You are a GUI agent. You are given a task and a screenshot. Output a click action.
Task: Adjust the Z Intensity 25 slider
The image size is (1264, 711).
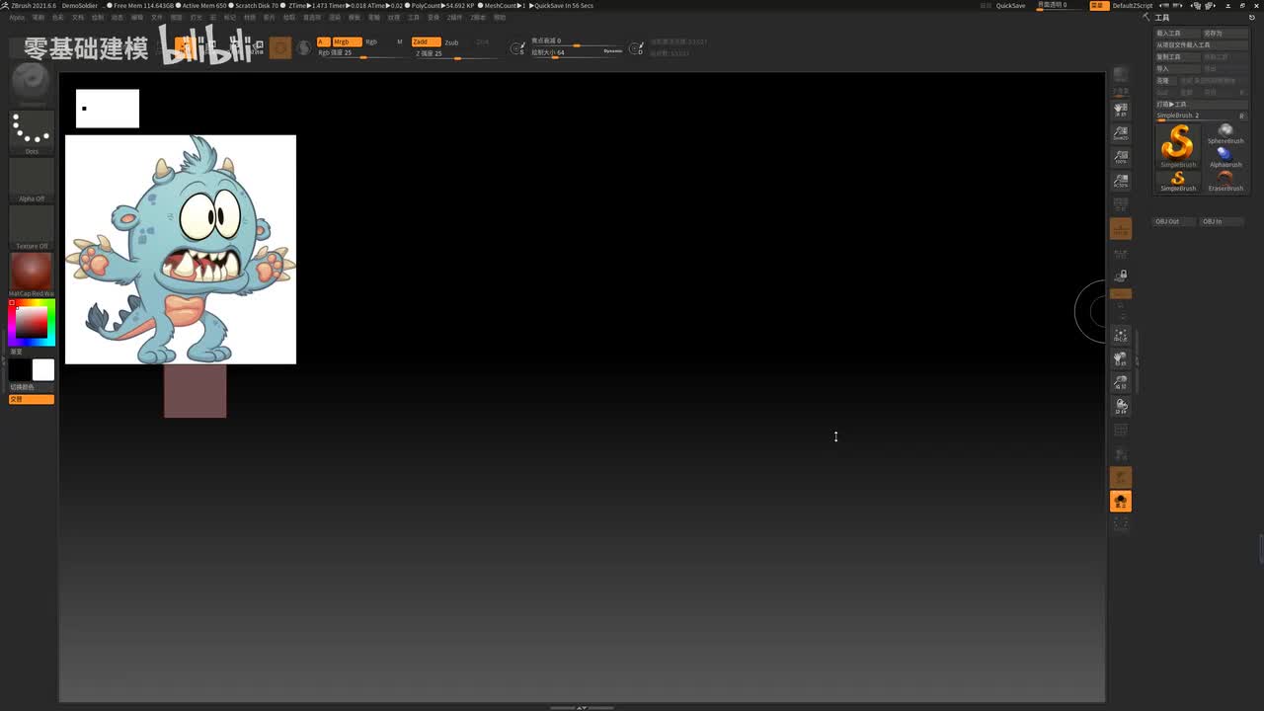pyautogui.click(x=454, y=53)
